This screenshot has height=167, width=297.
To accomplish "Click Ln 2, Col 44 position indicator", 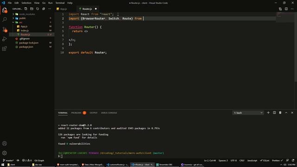I will click(210, 161).
